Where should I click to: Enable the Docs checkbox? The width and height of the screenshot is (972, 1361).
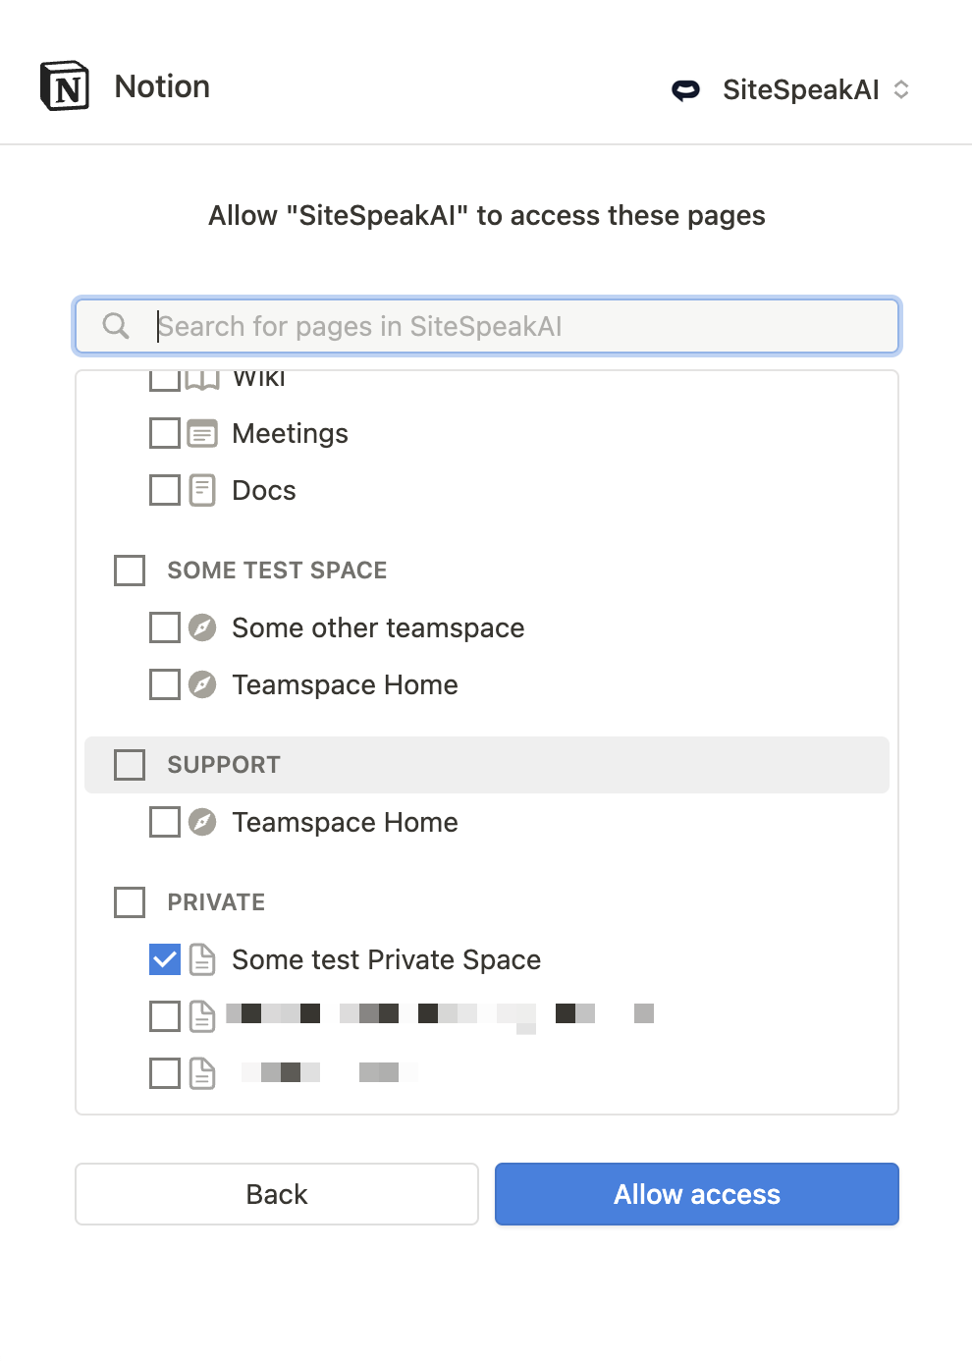[165, 490]
